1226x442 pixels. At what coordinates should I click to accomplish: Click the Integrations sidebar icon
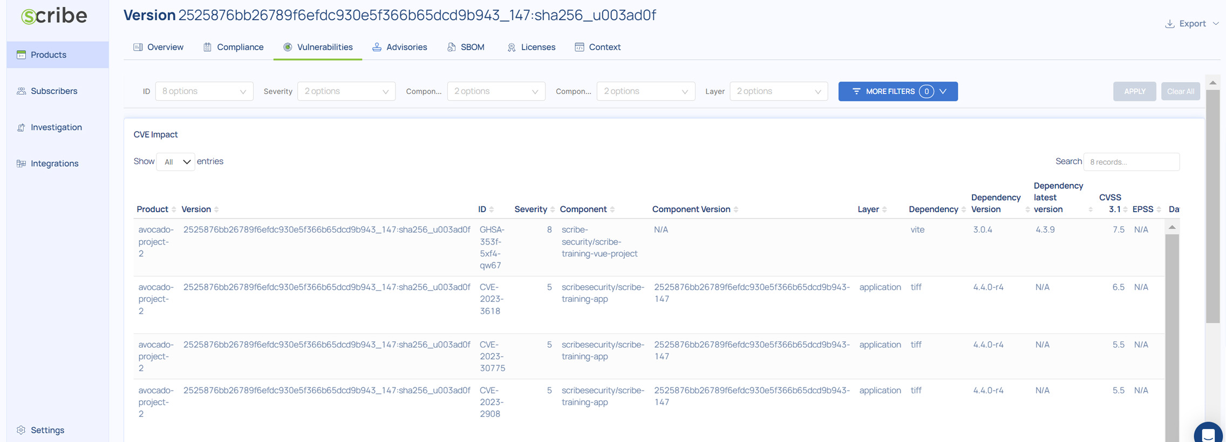pos(21,164)
